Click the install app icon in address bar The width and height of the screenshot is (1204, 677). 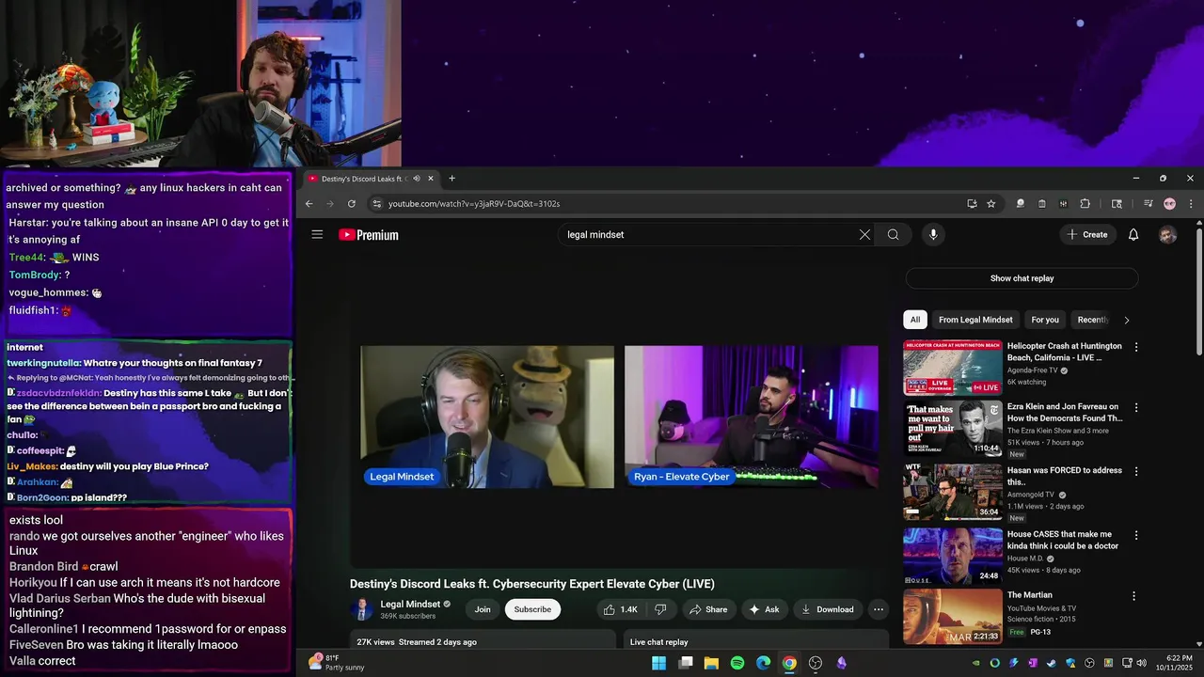pyautogui.click(x=972, y=204)
